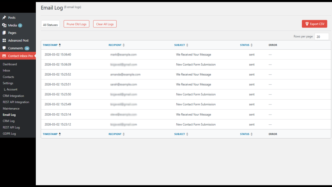
Task: Expand the SUBJECT column sort arrows
Action: (x=187, y=45)
